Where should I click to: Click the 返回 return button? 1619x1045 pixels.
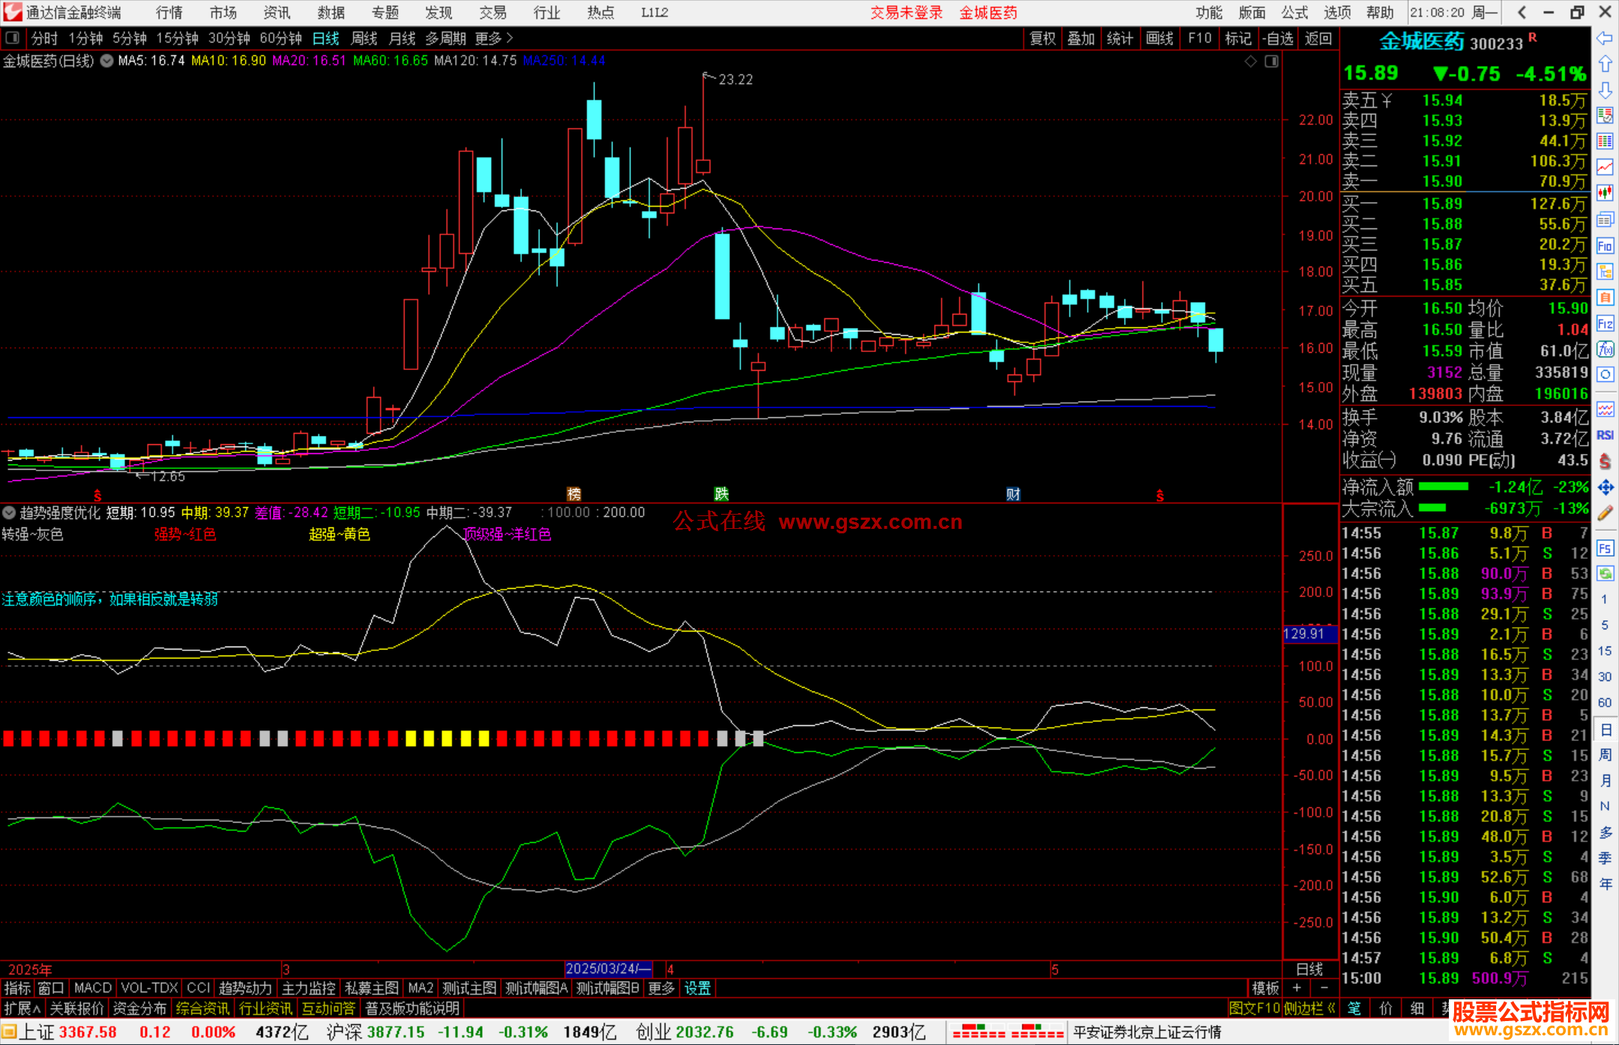pyautogui.click(x=1318, y=38)
